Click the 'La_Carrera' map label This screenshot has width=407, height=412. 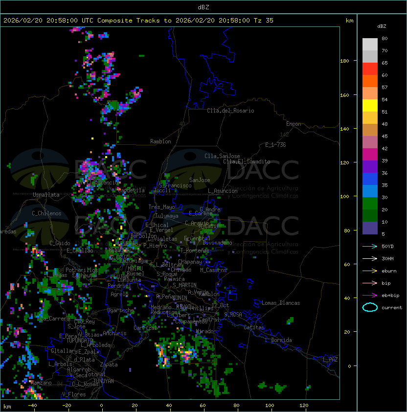point(55,319)
